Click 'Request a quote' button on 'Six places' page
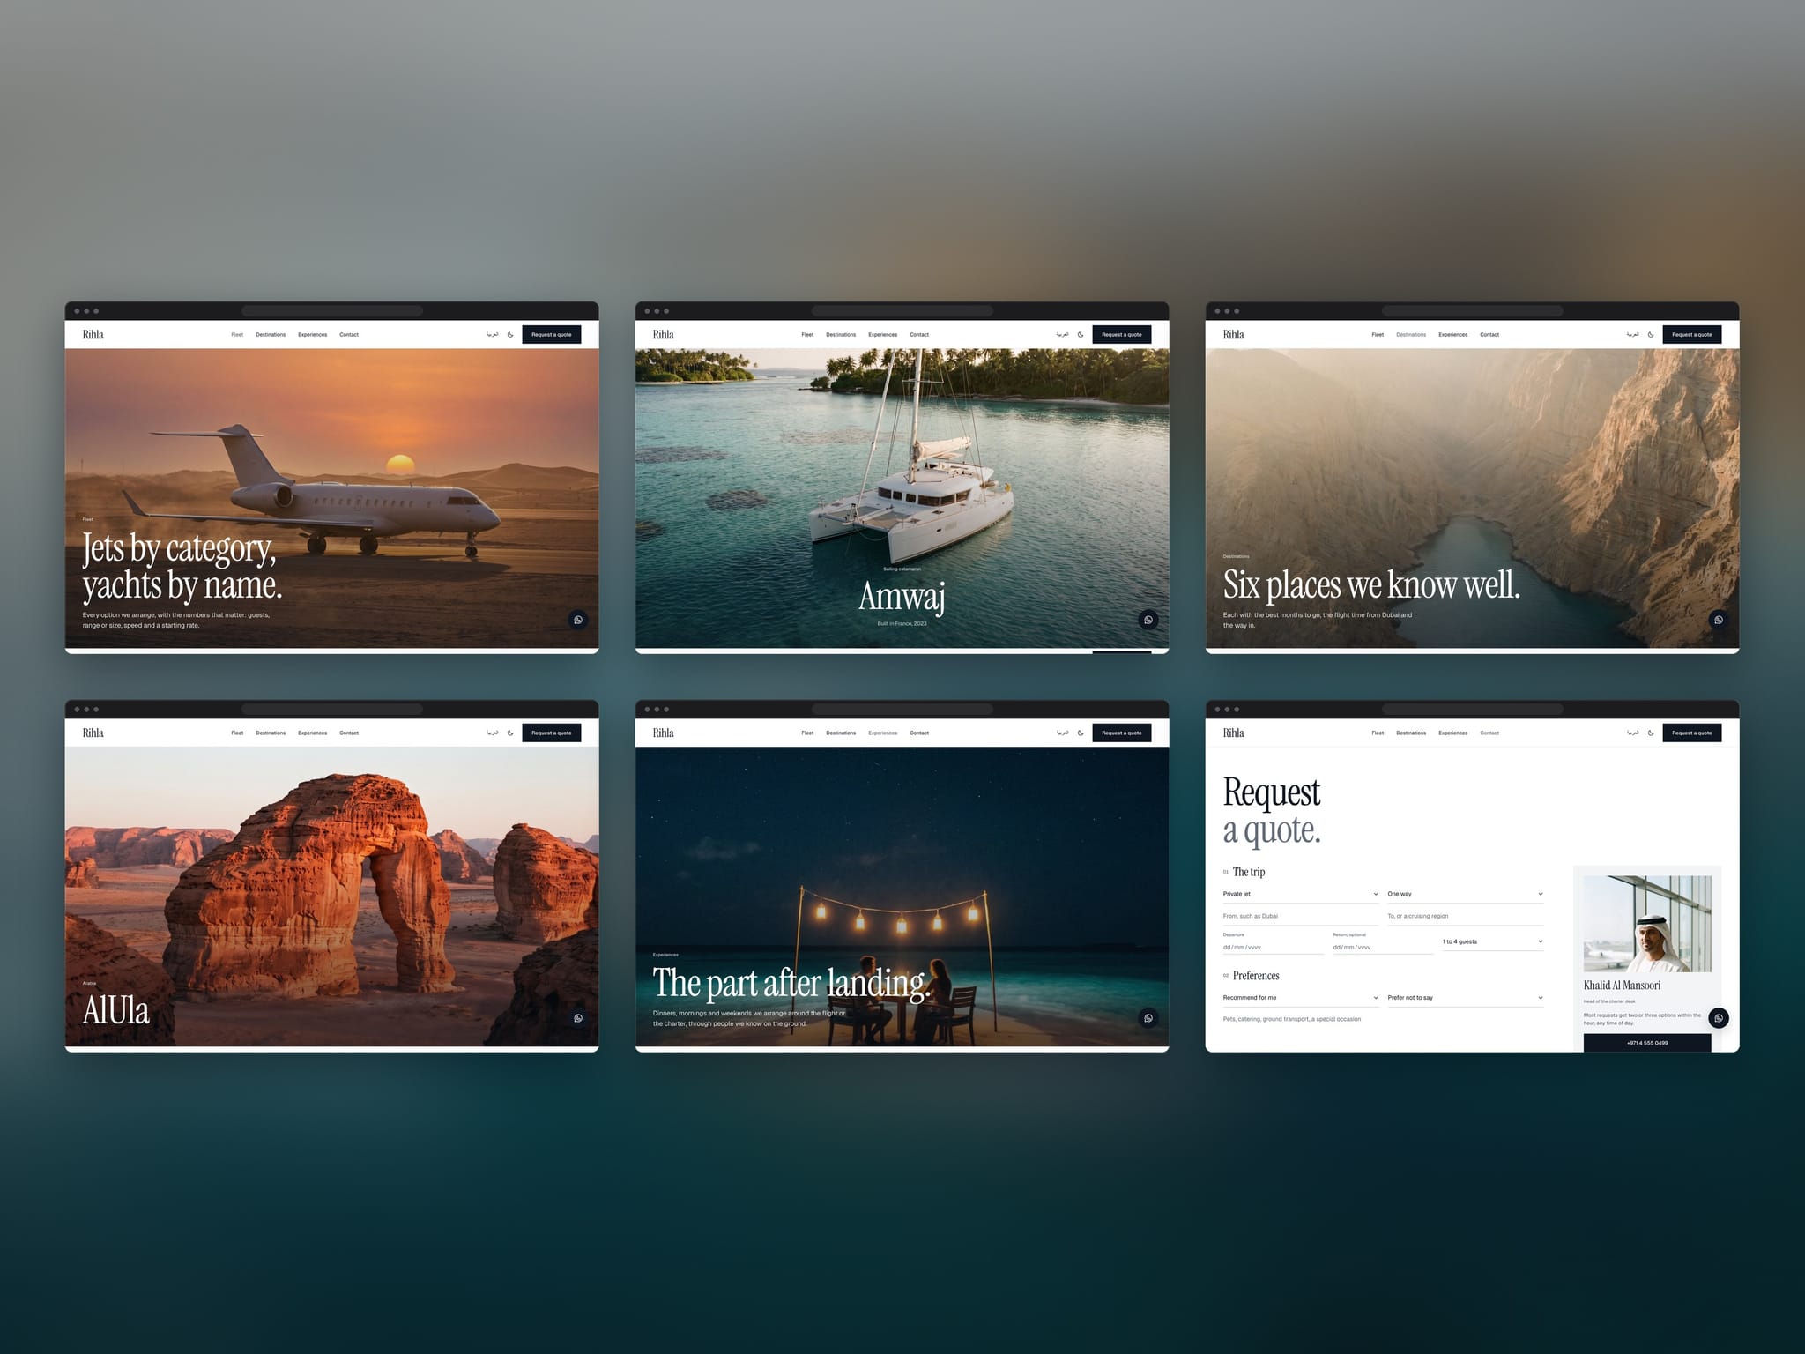 tap(1692, 335)
